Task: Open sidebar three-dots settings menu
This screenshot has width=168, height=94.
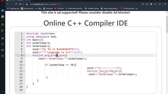Action: (3, 92)
